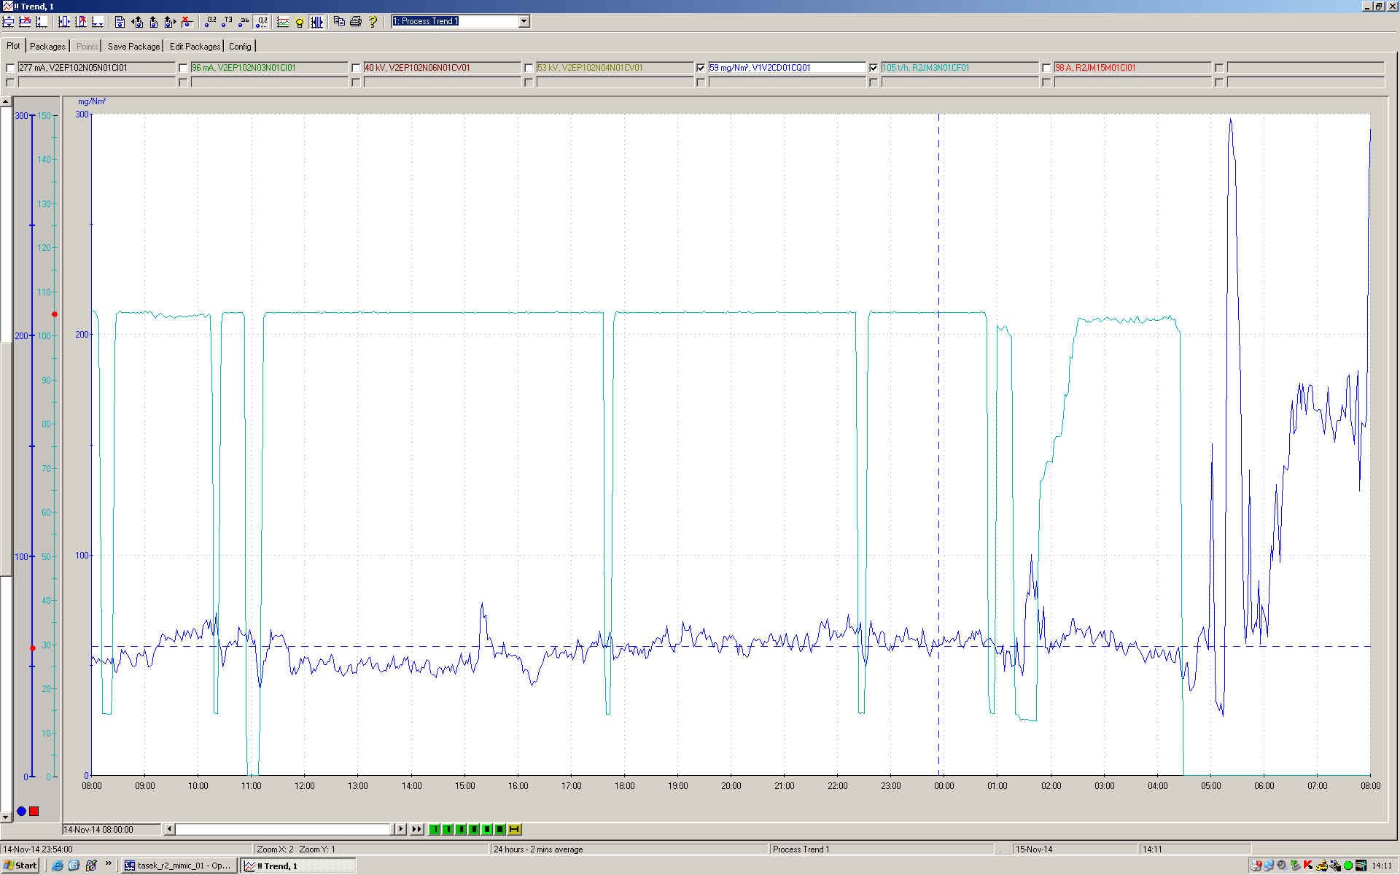The height and width of the screenshot is (875, 1400).
Task: Enable the 277 mA V2EP102N05N01CI01 checkbox
Action: click(10, 68)
